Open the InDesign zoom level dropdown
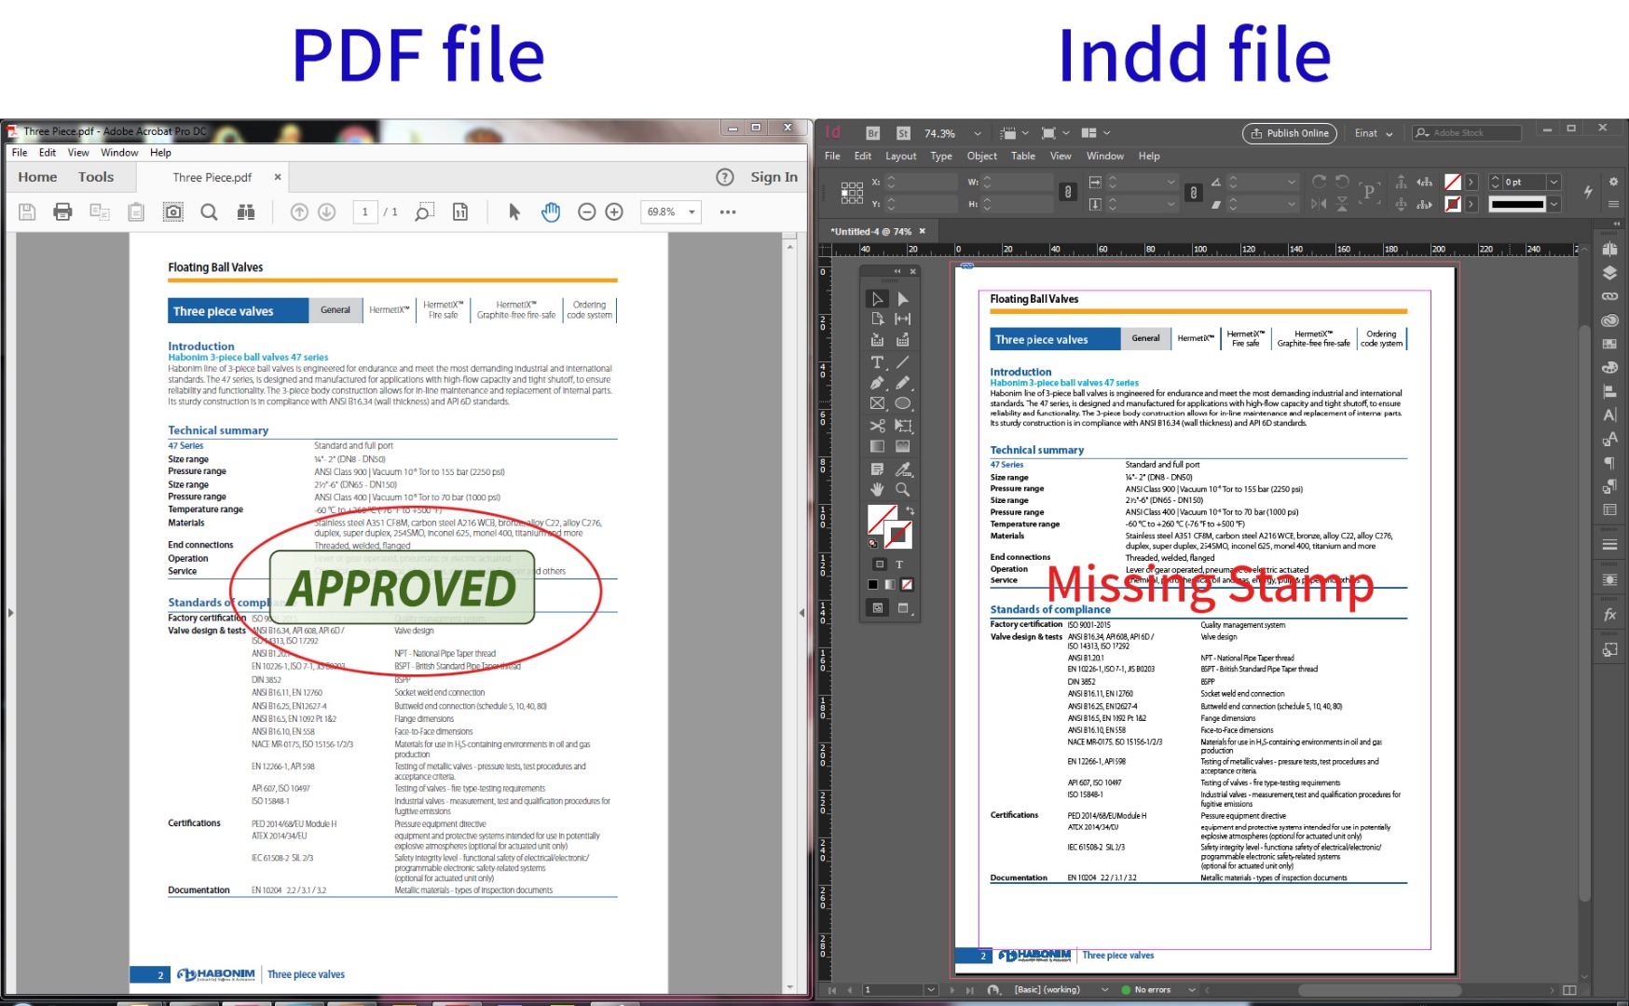Image resolution: width=1629 pixels, height=1006 pixels. [977, 133]
